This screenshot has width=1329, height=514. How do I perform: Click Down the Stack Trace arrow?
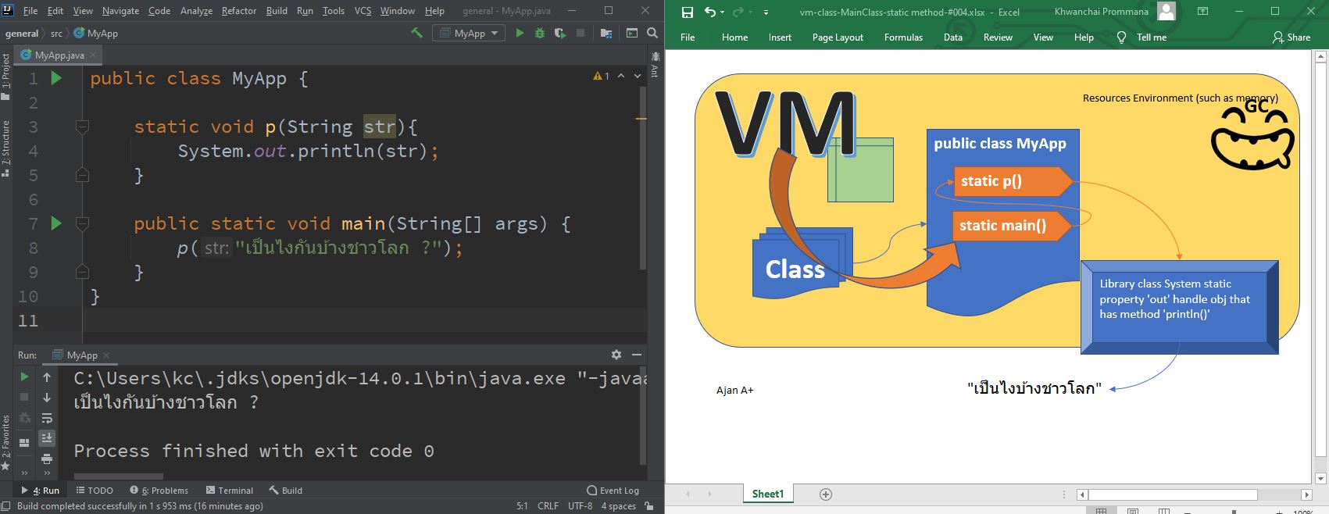[47, 398]
